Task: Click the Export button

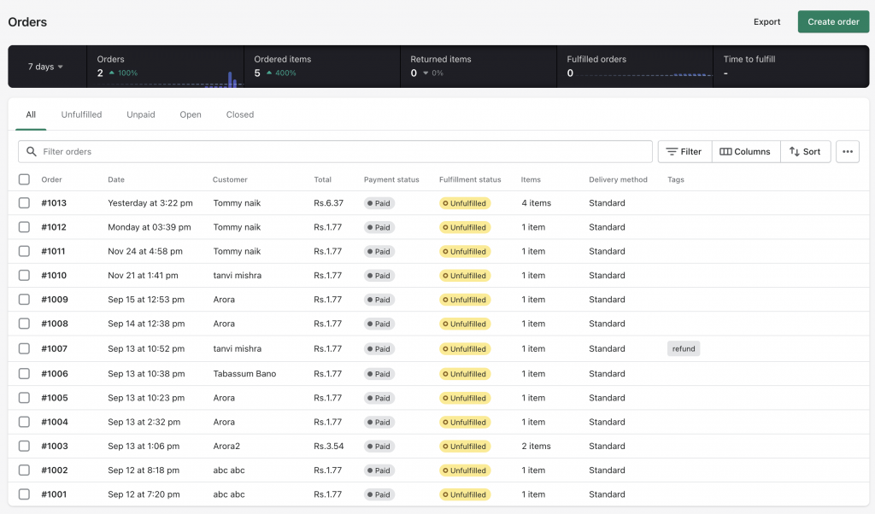Action: click(x=766, y=22)
